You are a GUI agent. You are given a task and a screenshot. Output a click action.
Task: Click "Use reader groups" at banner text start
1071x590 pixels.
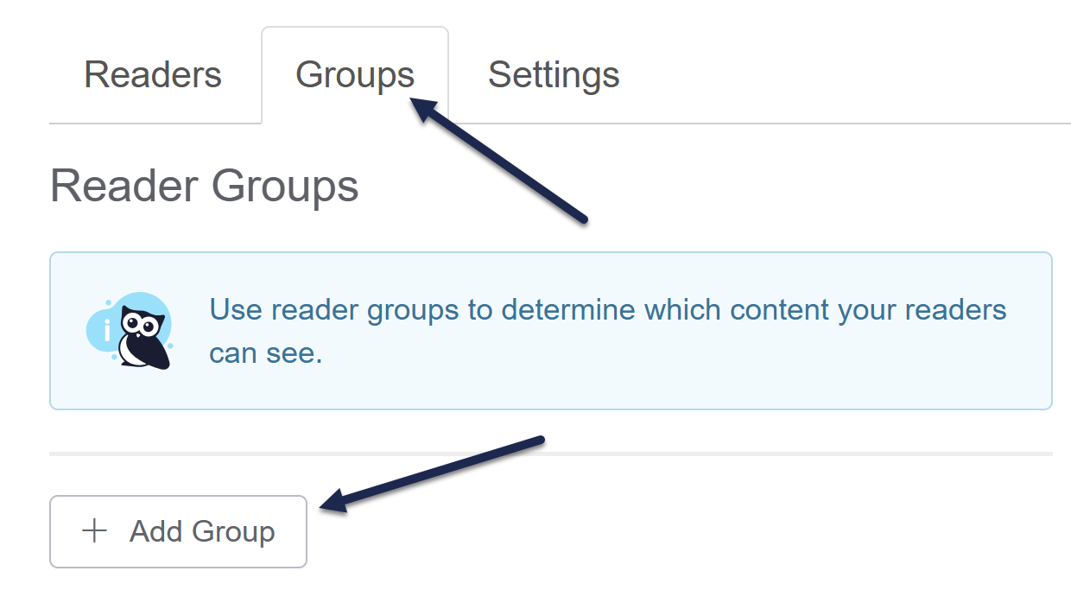click(x=333, y=309)
